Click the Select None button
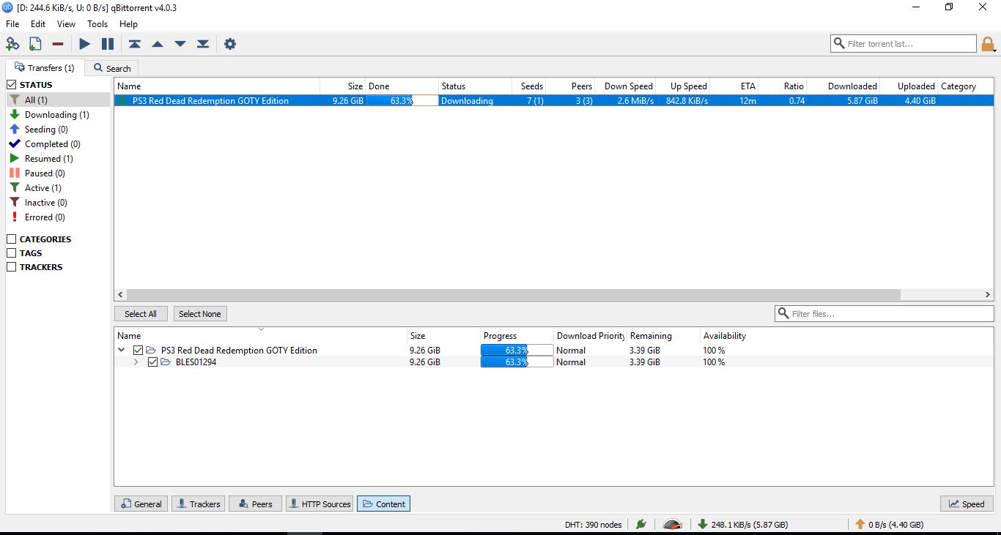The image size is (1001, 535). pos(200,314)
